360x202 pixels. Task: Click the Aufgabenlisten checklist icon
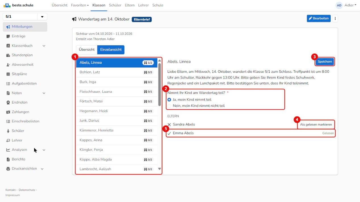click(8, 84)
